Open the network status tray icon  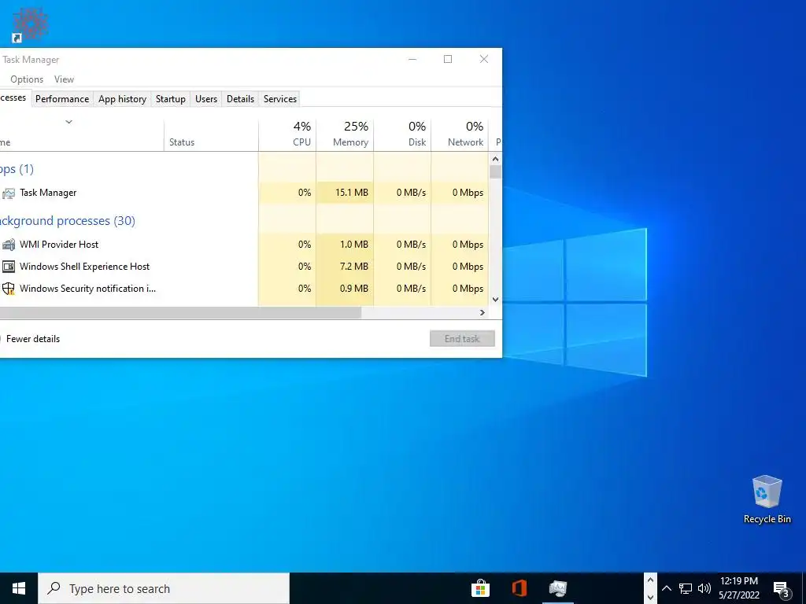click(x=686, y=588)
